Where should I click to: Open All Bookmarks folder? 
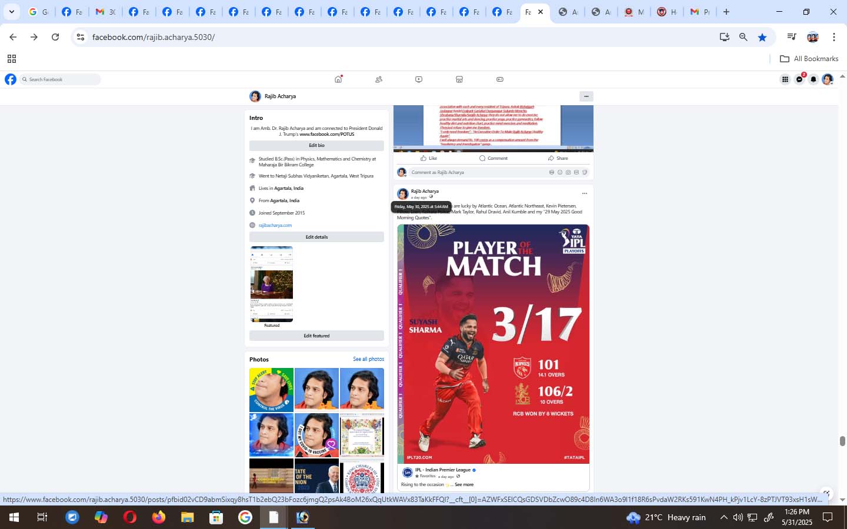pyautogui.click(x=809, y=59)
